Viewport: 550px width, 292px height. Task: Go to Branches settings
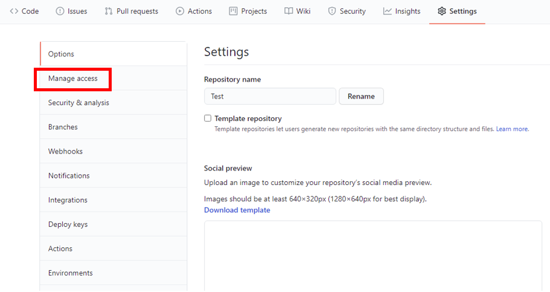(63, 127)
